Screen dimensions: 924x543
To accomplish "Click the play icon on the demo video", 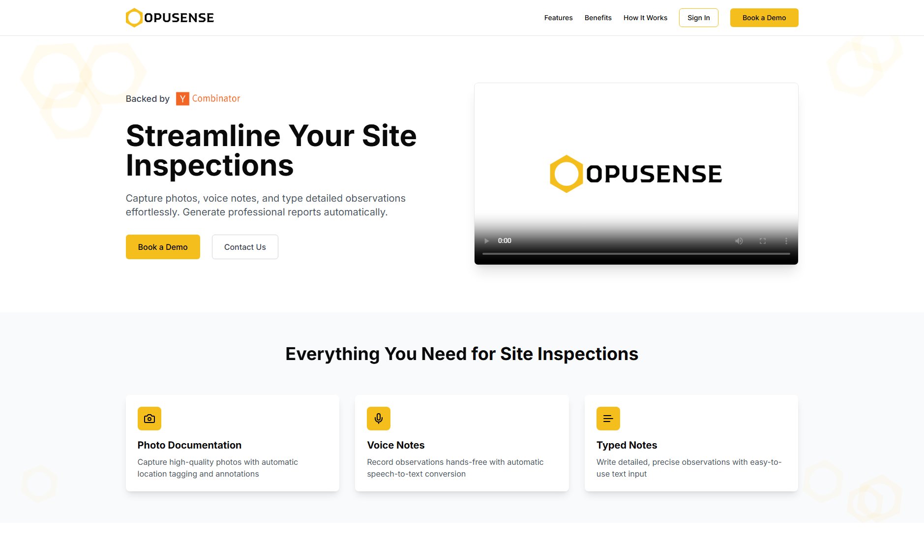I will [486, 241].
